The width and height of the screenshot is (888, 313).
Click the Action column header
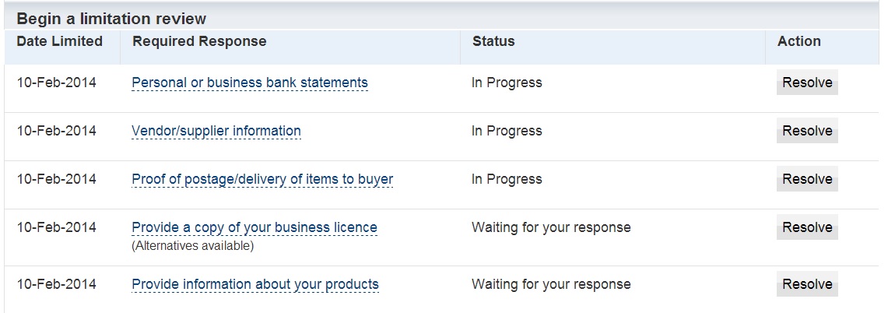coord(798,41)
